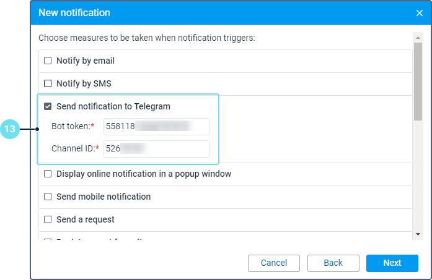Uncheck Send notification to Telegram
The height and width of the screenshot is (280, 432).
[48, 106]
